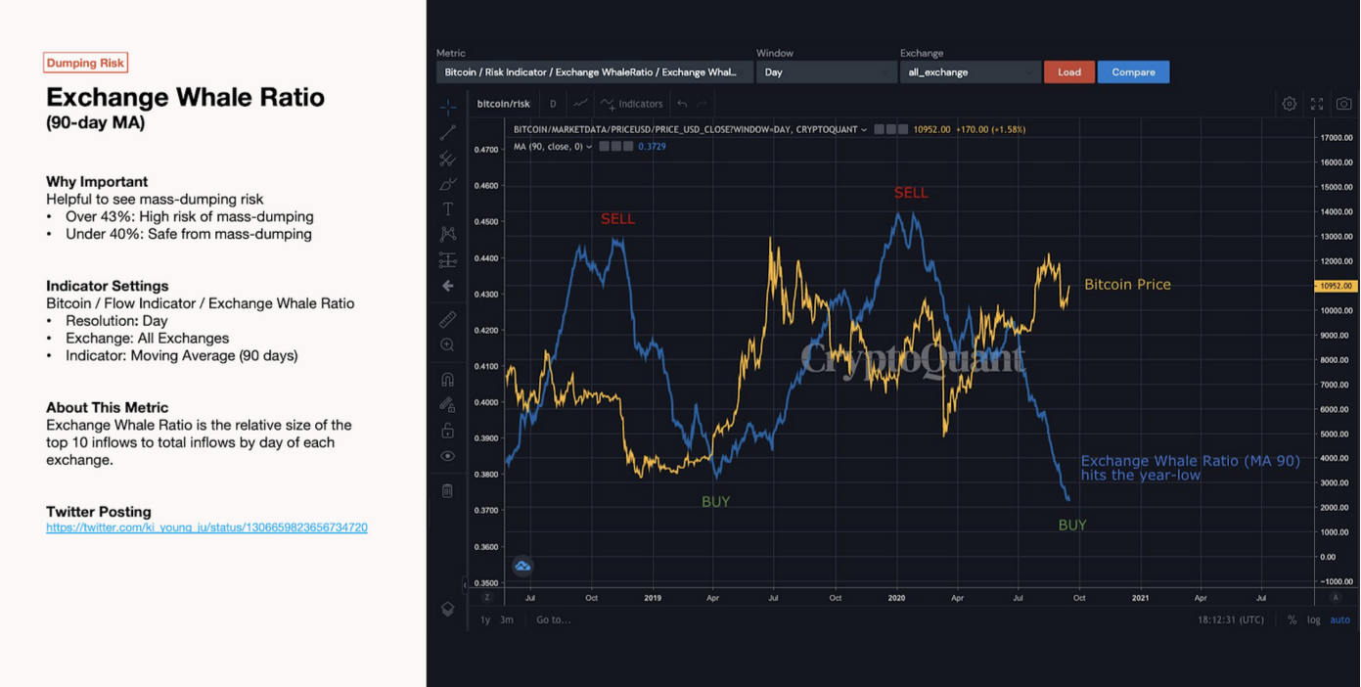The image size is (1361, 687).
Task: Click the MA value 0.3729 in legend
Action: coord(652,147)
